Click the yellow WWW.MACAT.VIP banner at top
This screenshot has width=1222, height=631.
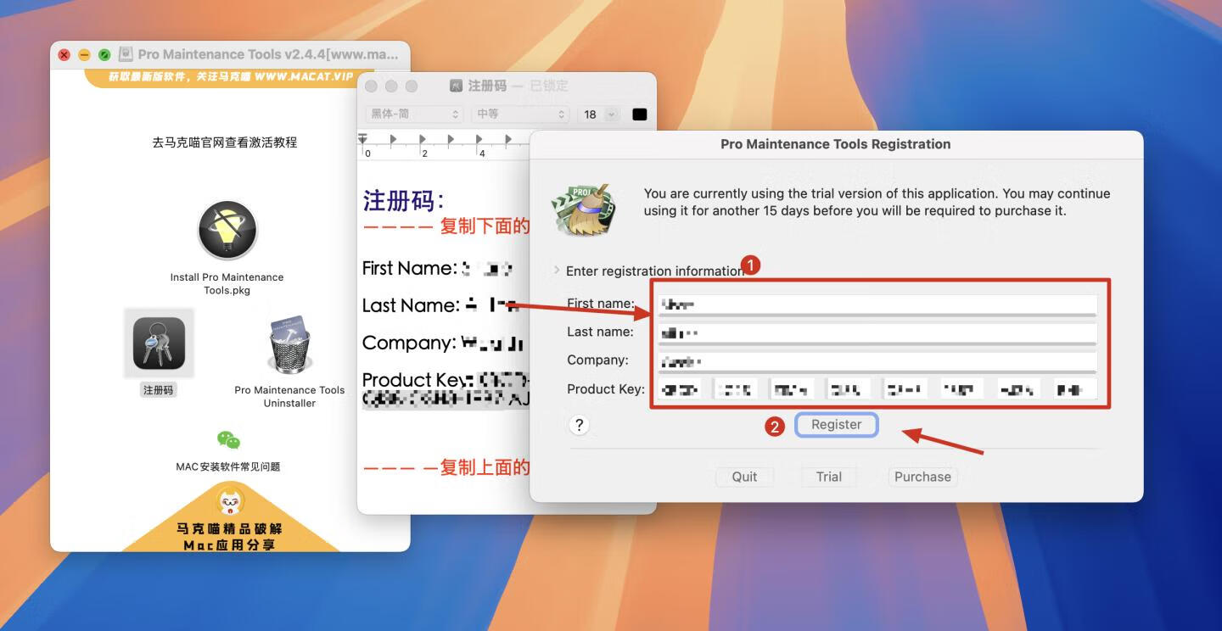coord(230,76)
